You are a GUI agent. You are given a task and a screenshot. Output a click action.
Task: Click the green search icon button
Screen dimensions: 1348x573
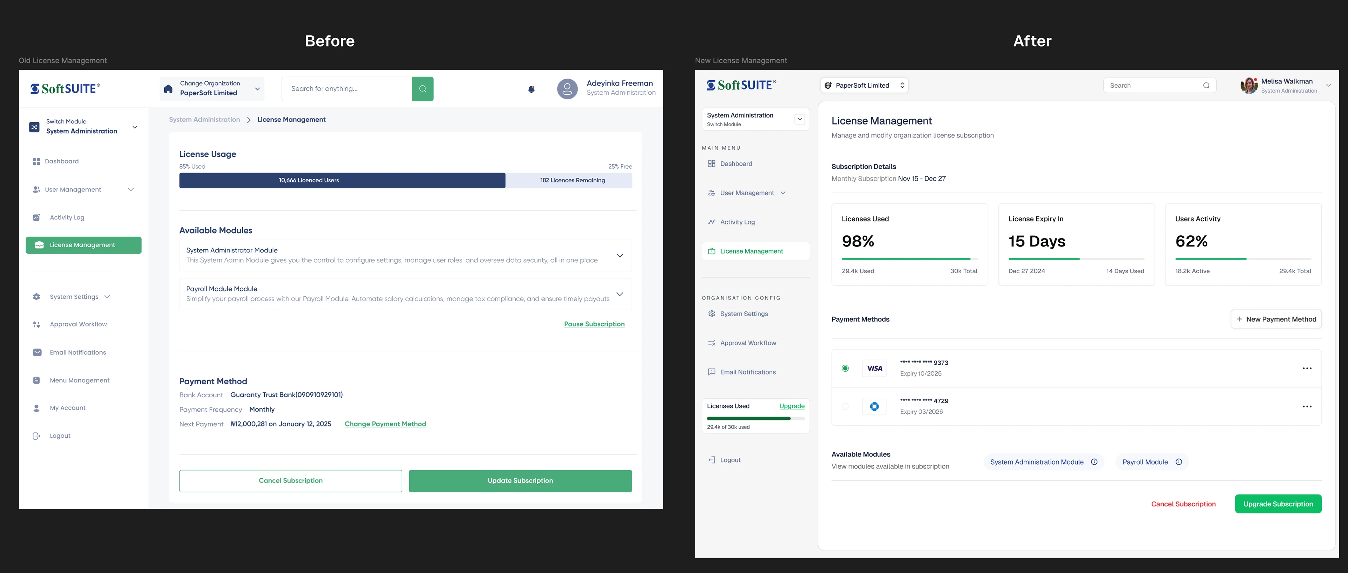tap(422, 89)
